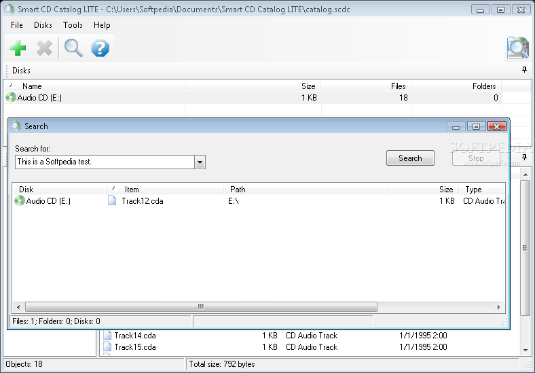
Task: Sort search results by Disk column
Action: pyautogui.click(x=59, y=190)
